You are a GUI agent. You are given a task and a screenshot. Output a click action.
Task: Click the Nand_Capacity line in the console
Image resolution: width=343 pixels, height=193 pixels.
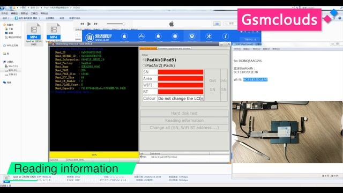pyautogui.click(x=91, y=88)
